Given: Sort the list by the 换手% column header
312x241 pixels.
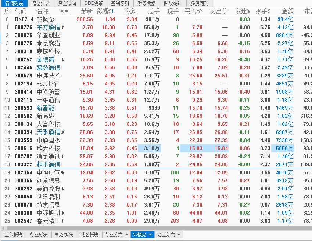Looking at the screenshot, I should (x=263, y=11).
